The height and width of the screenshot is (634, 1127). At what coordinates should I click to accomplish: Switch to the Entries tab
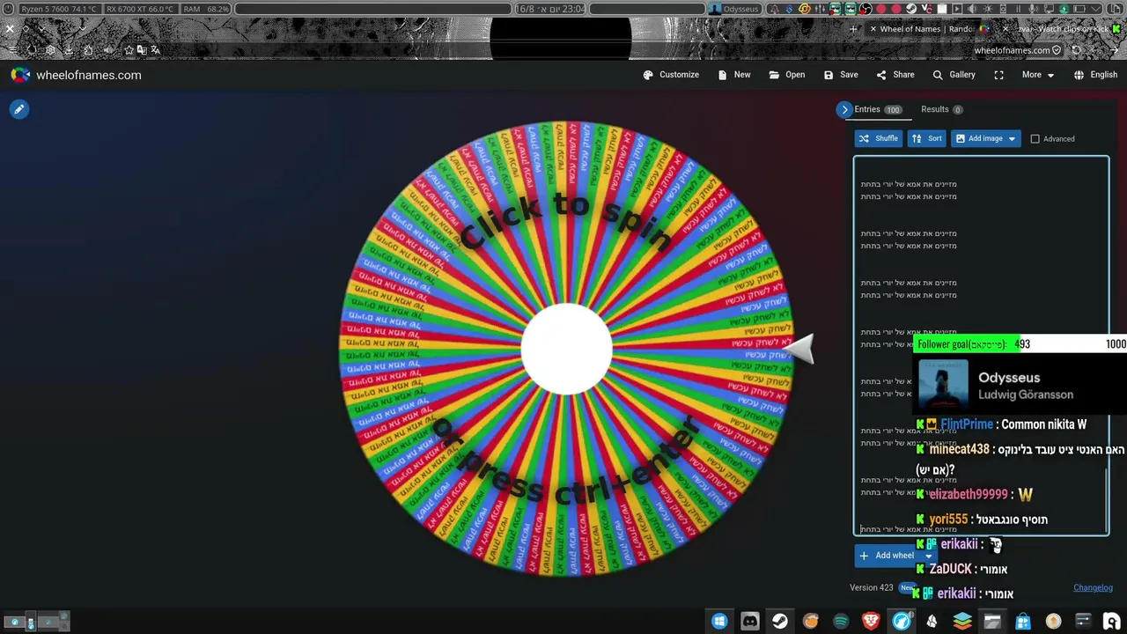click(877, 109)
